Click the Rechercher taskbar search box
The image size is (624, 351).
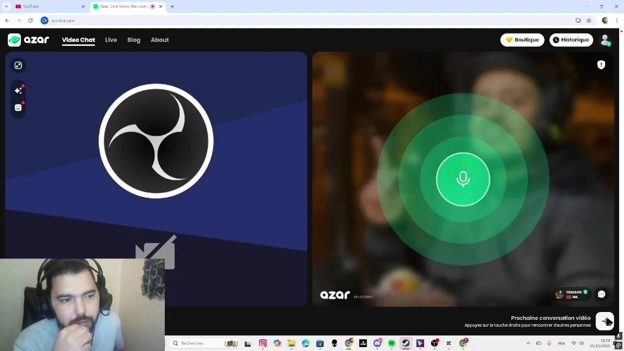tap(205, 343)
